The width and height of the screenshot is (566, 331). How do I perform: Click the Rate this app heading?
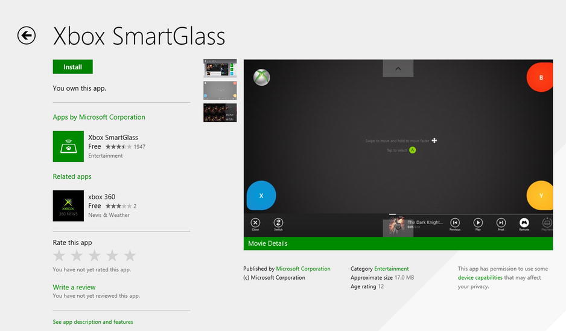[x=72, y=242]
